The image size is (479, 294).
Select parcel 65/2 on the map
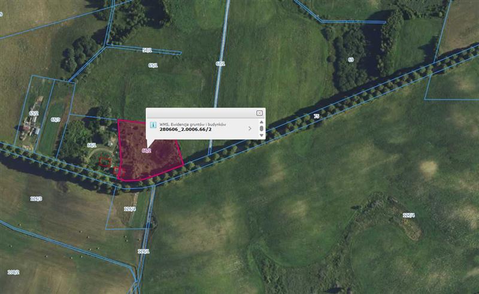34,113
